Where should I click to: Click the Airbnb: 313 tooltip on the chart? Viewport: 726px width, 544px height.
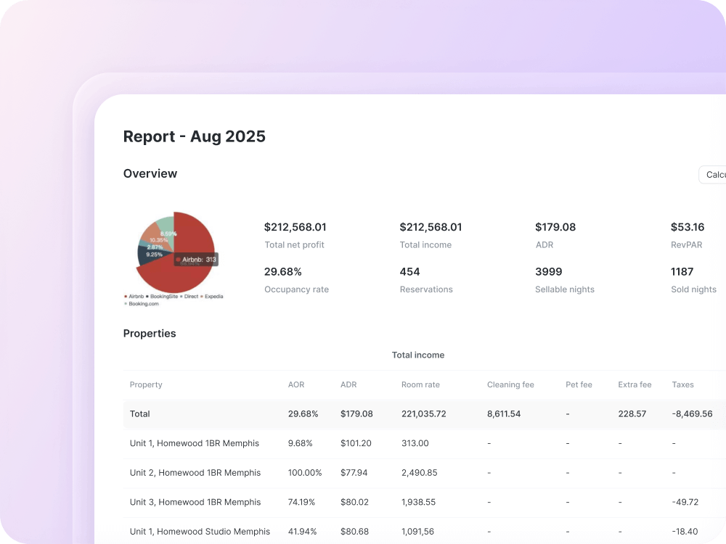196,259
